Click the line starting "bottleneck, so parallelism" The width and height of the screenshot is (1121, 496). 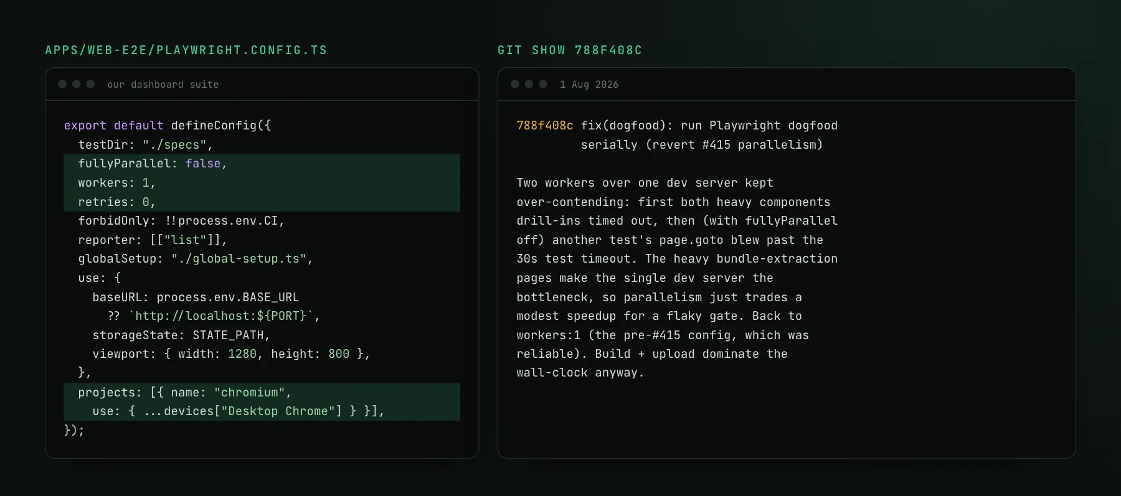pos(660,297)
